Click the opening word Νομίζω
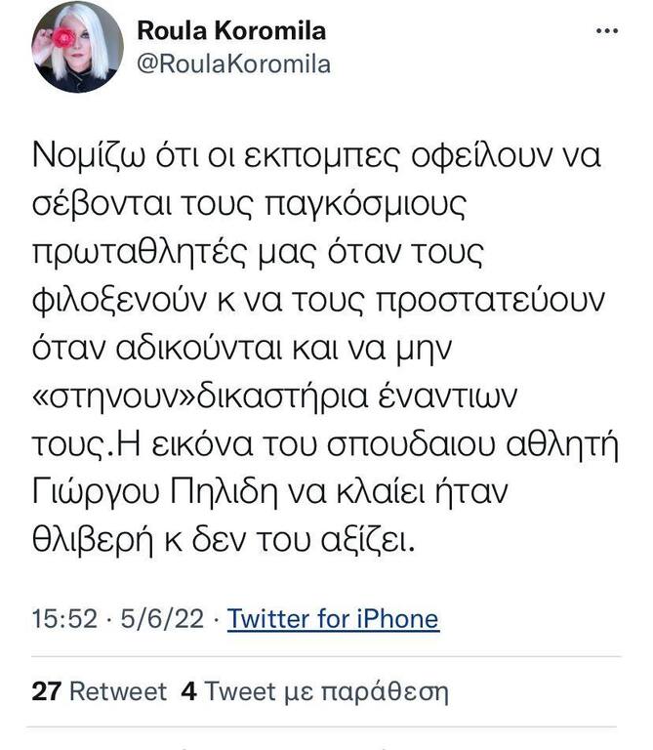The image size is (653, 750). [88, 156]
